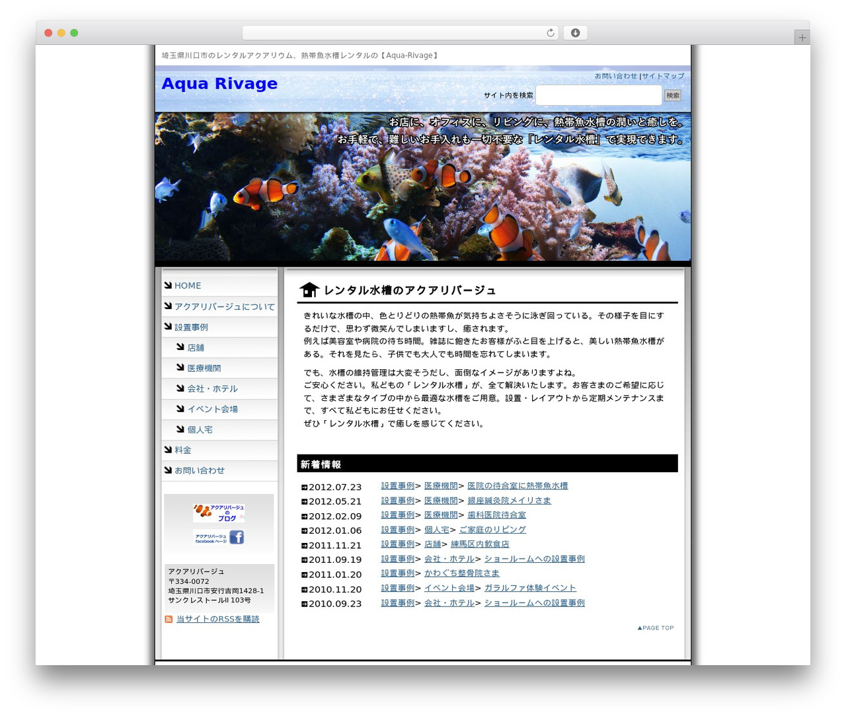
Task: Go to HOME in sidebar menu
Action: (188, 286)
